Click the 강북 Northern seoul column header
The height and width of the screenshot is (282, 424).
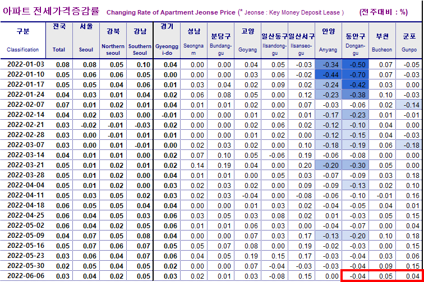point(113,40)
